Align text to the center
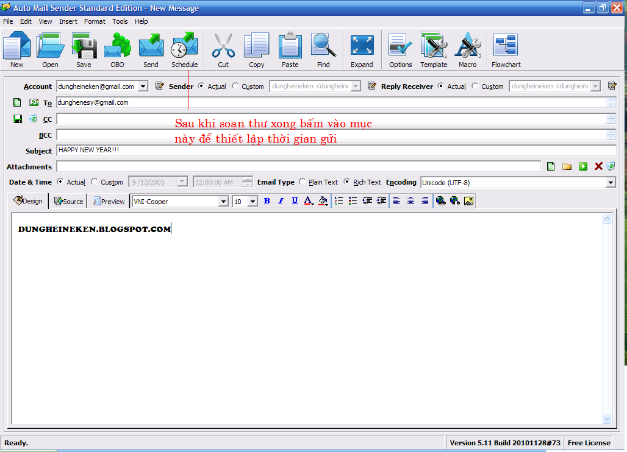Image resolution: width=627 pixels, height=452 pixels. click(x=410, y=201)
